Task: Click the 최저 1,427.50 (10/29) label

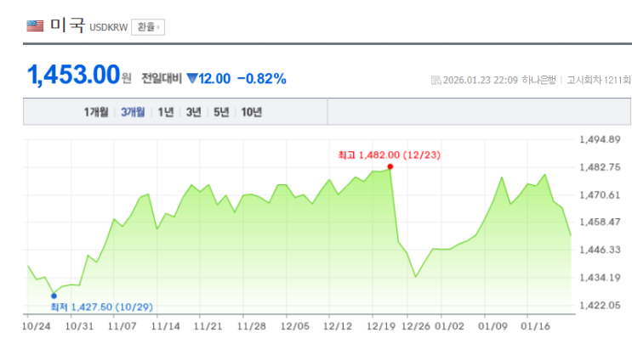Action: click(x=101, y=307)
